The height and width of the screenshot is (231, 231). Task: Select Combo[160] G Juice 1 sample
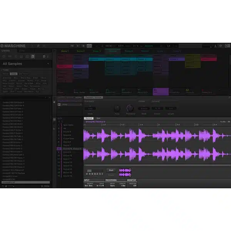tap(12, 142)
